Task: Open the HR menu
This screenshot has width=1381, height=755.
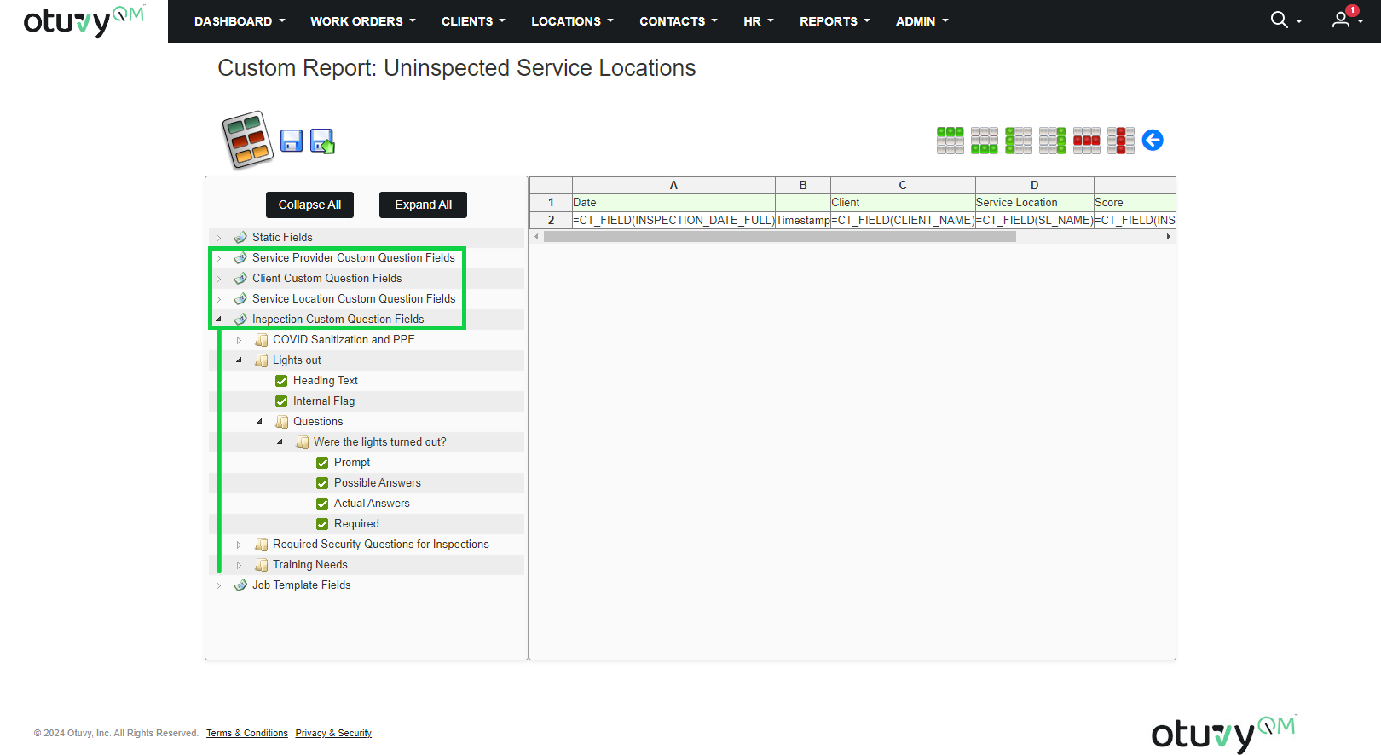Action: (x=758, y=21)
